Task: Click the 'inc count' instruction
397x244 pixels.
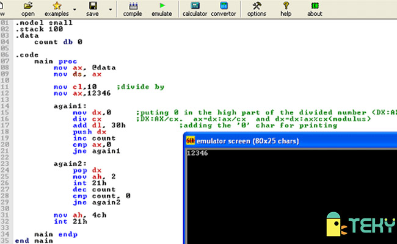Action: (x=94, y=138)
